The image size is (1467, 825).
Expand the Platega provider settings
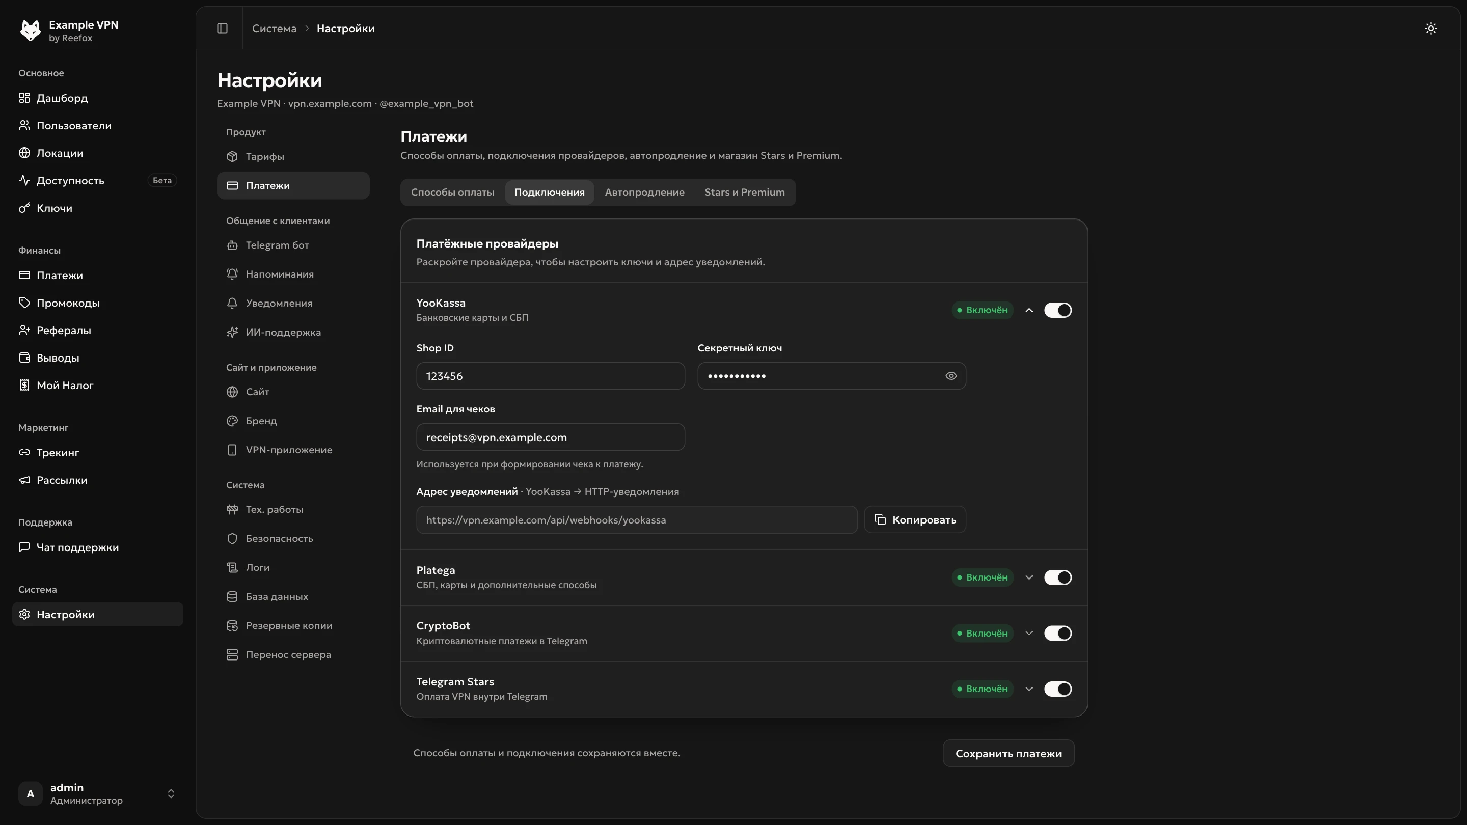coord(1028,577)
